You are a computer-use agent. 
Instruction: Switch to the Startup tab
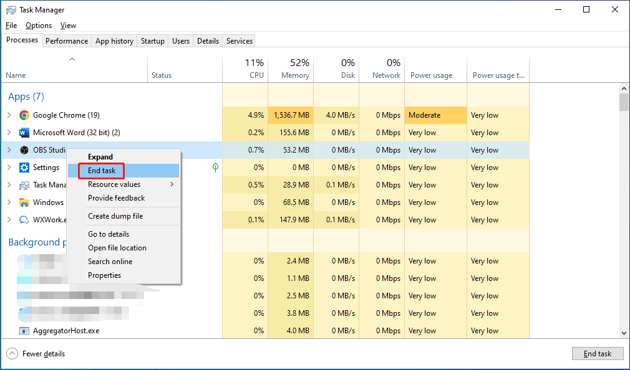(152, 40)
